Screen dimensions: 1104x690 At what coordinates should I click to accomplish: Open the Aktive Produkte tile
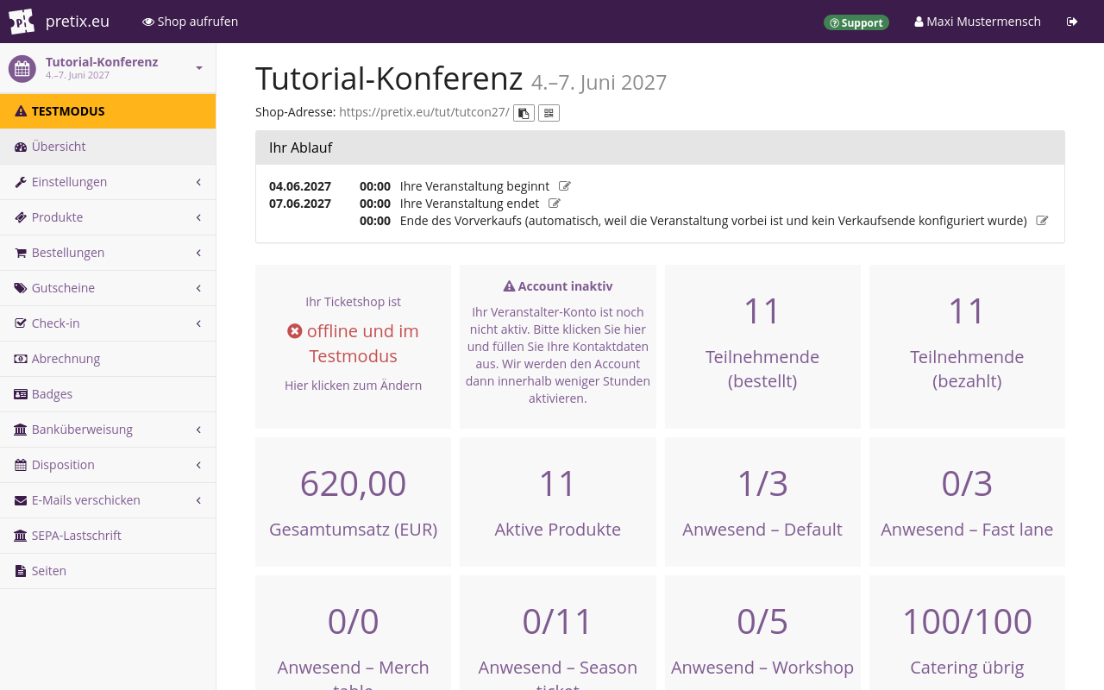[x=558, y=502]
